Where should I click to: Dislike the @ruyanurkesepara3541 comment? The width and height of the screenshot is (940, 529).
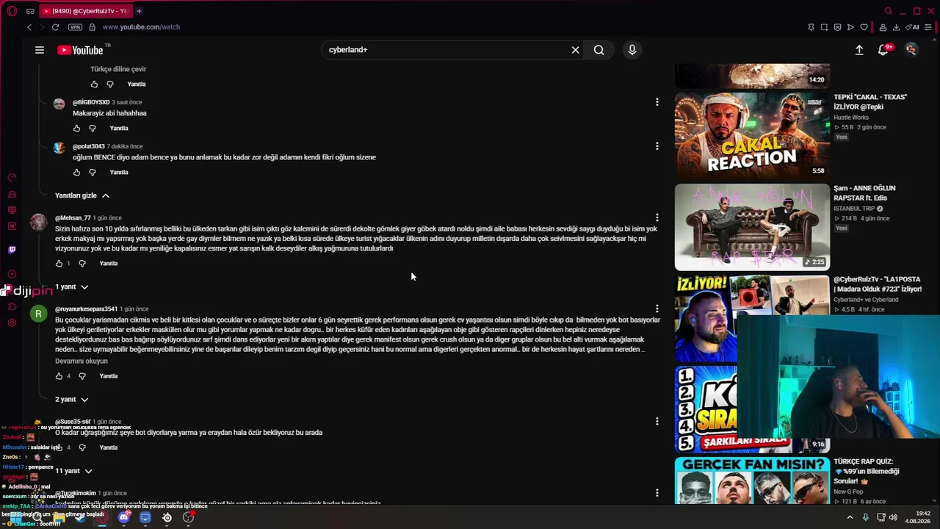click(x=82, y=376)
